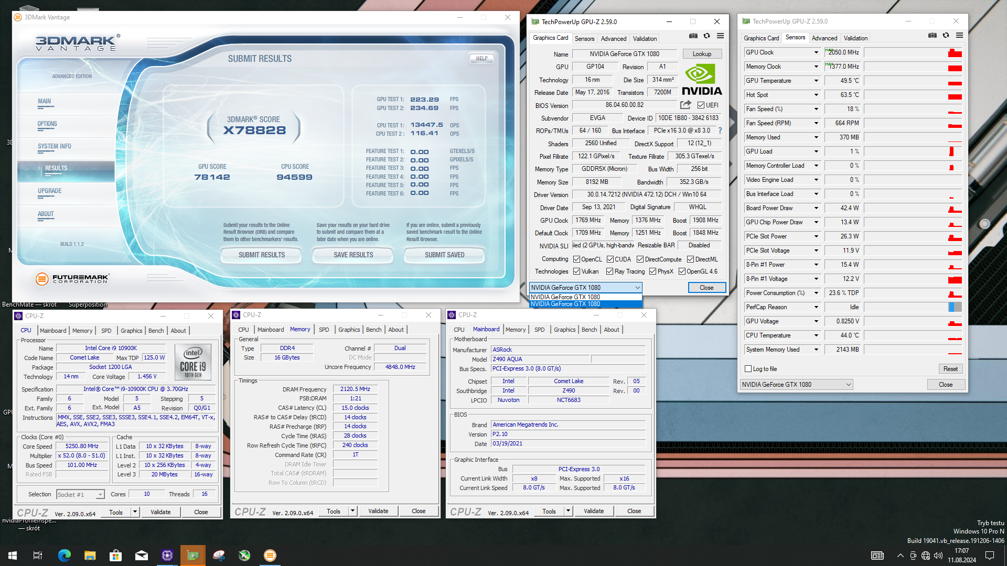Screen dimensions: 1007x566
Task: Click the CPU-Z taskbar icon
Action: coord(167,556)
